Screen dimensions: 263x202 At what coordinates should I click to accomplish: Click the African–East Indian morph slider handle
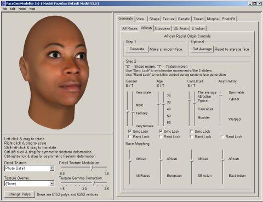[223, 160]
